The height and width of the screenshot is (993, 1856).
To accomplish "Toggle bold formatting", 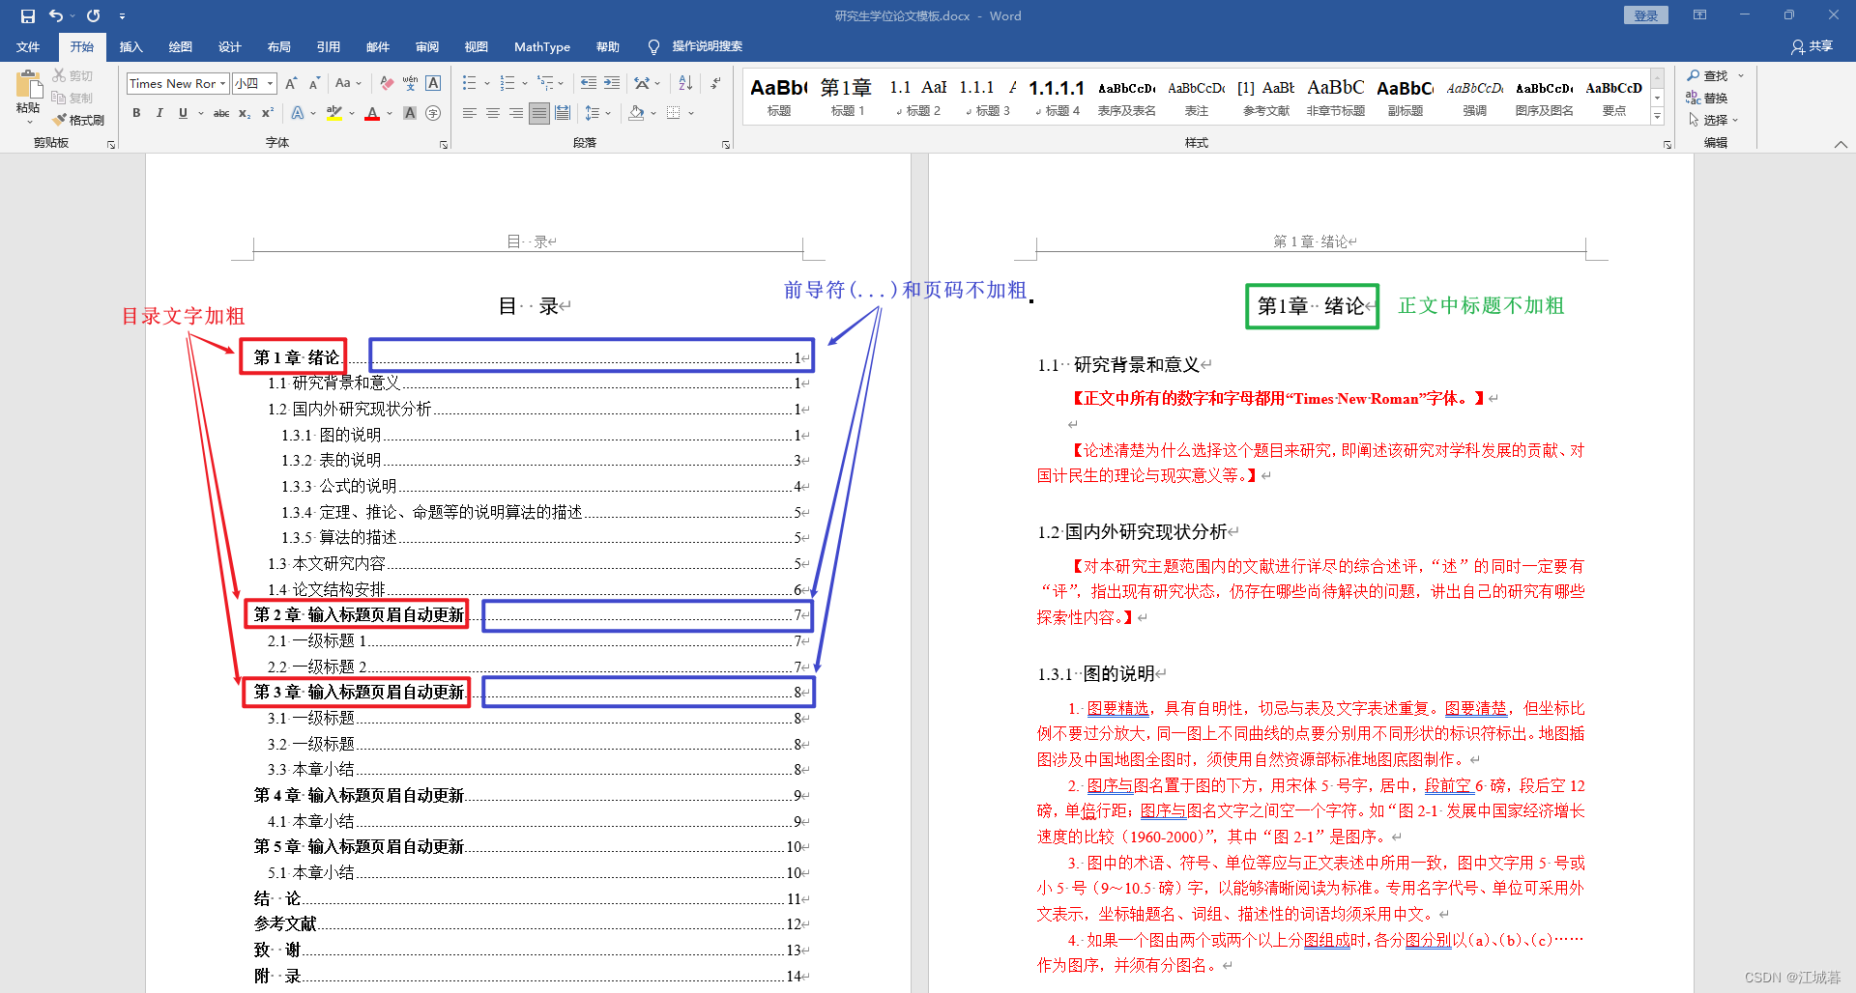I will pos(136,113).
